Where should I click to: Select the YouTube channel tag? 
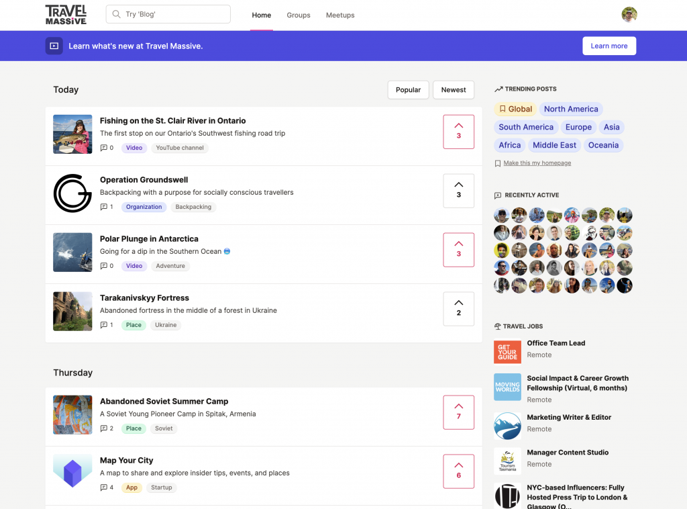[x=180, y=148]
